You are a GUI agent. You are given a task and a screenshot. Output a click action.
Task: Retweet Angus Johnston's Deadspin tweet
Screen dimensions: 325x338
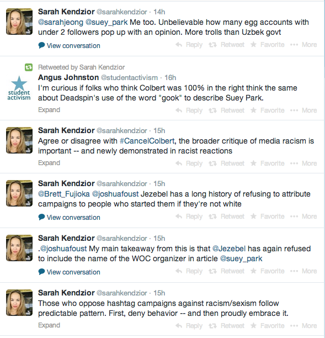pyautogui.click(x=226, y=110)
